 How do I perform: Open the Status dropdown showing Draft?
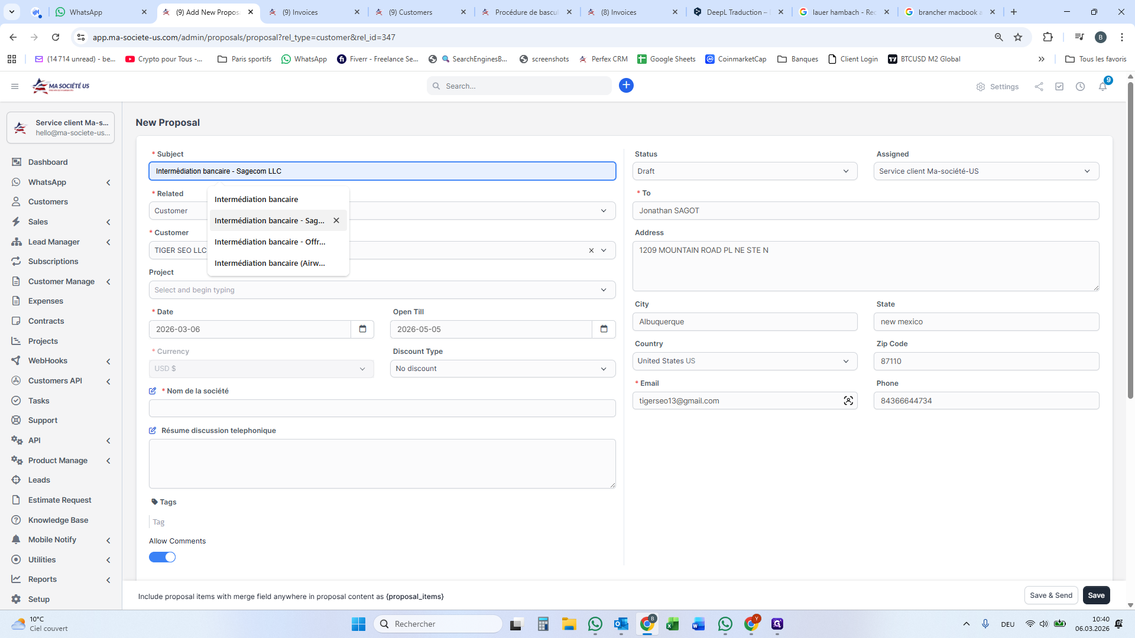744,171
